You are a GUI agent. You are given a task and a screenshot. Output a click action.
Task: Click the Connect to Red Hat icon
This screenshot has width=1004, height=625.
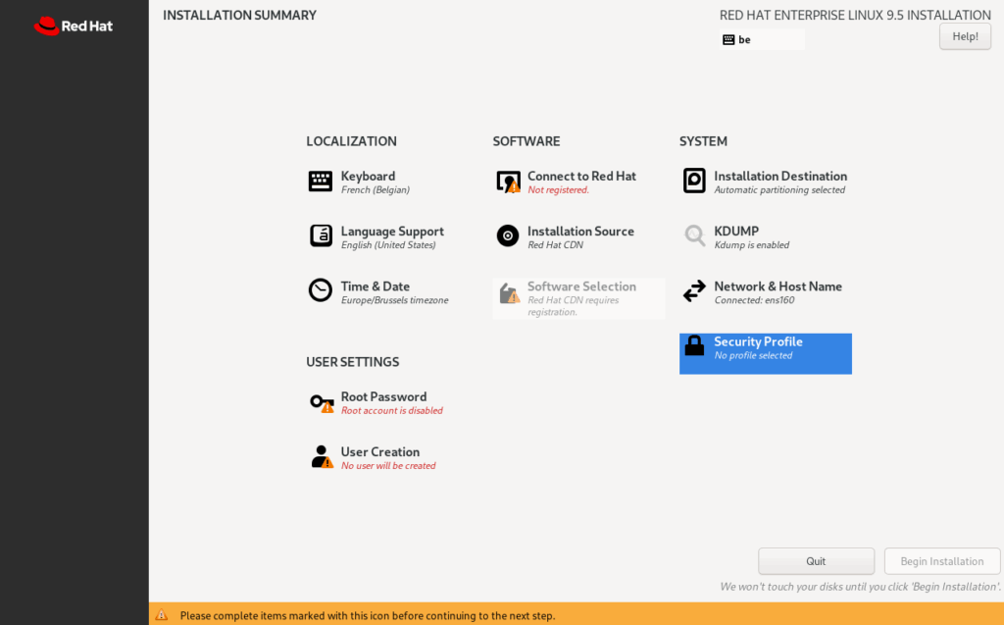point(508,182)
